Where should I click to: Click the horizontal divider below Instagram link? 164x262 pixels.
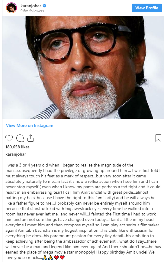click(x=83, y=132)
